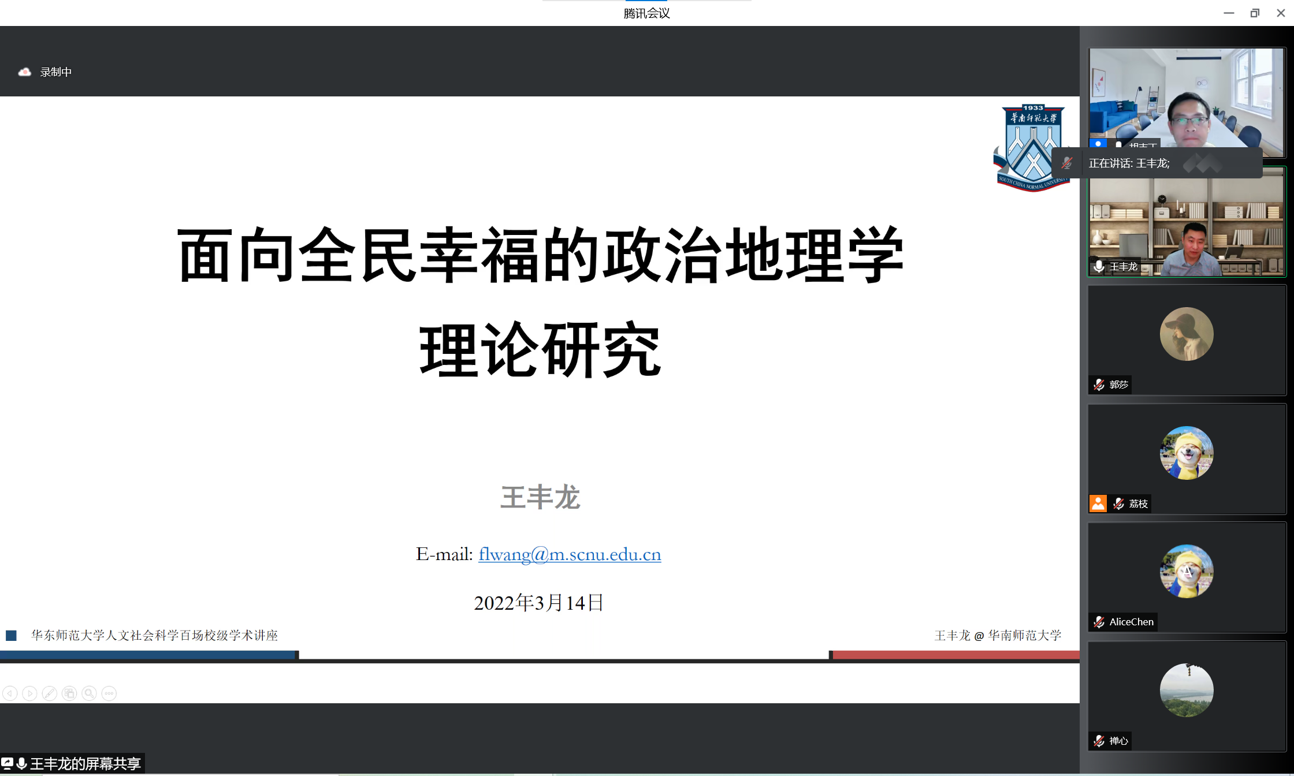Select 王丰龙 video thumbnail

1187,225
